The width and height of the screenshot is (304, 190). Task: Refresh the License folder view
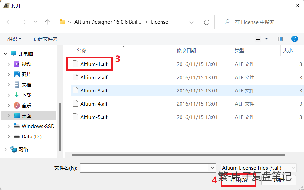point(207,22)
